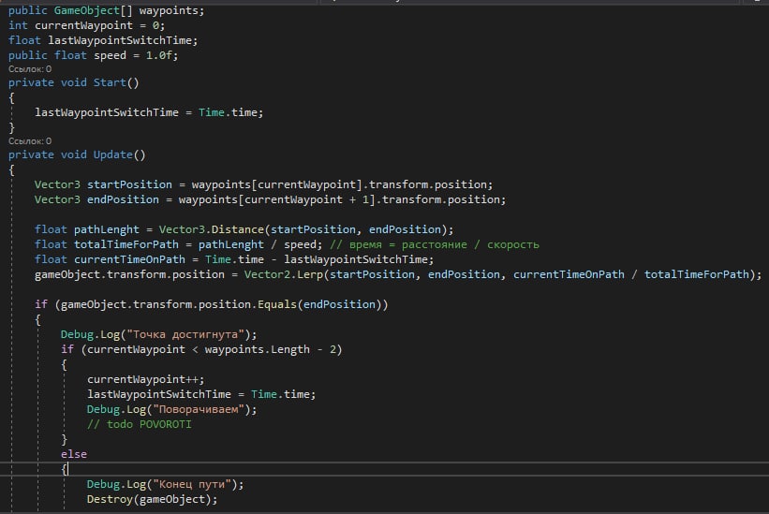769x514 pixels.
Task: Click waypoints.Length in the if condition
Action: click(258, 350)
